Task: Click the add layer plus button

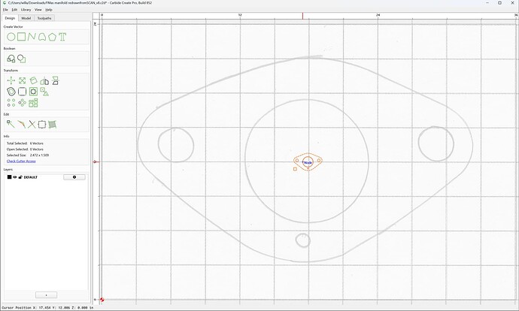Action: pyautogui.click(x=46, y=294)
